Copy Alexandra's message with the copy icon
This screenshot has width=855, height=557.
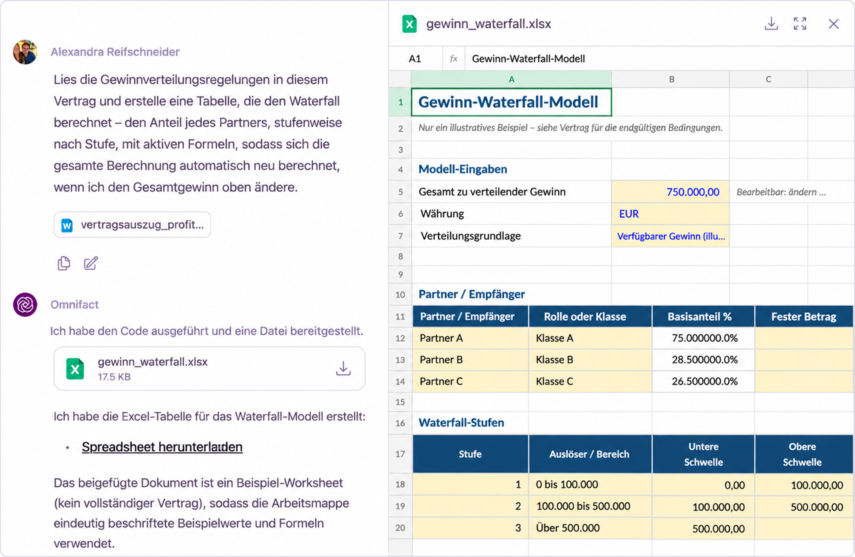pyautogui.click(x=64, y=263)
